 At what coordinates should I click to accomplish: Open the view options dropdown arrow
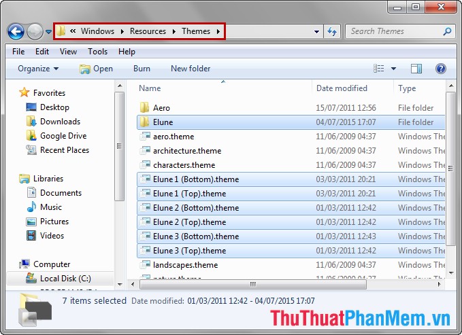point(393,69)
